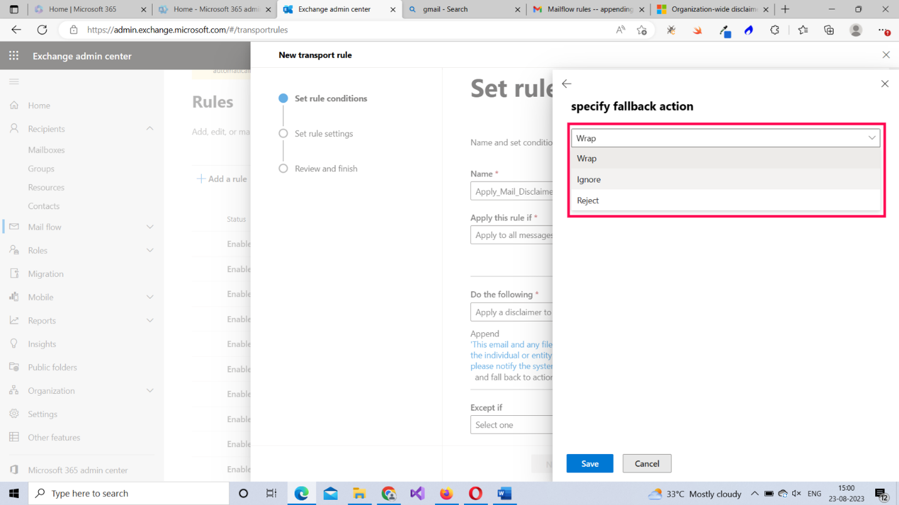Choose Ignore from the fallback dropdown
Viewport: 899px width, 505px height.
(x=589, y=180)
